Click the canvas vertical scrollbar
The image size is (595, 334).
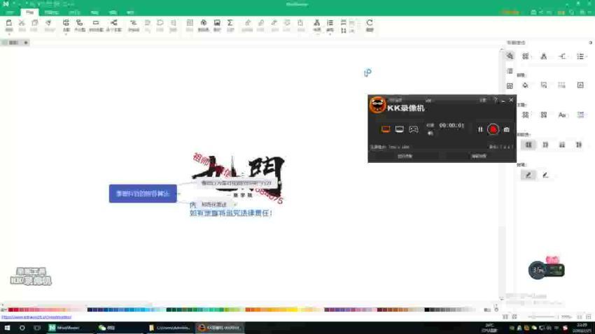click(502, 174)
